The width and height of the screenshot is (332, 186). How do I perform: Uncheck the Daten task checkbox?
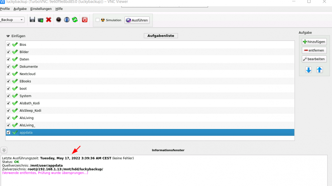(8, 59)
